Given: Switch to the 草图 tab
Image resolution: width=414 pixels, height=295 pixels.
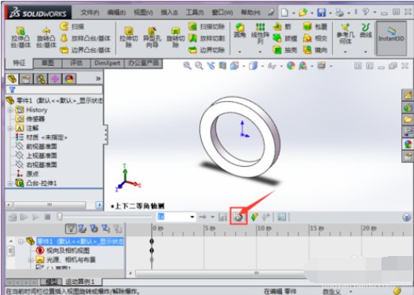Looking at the screenshot, I should (48, 63).
